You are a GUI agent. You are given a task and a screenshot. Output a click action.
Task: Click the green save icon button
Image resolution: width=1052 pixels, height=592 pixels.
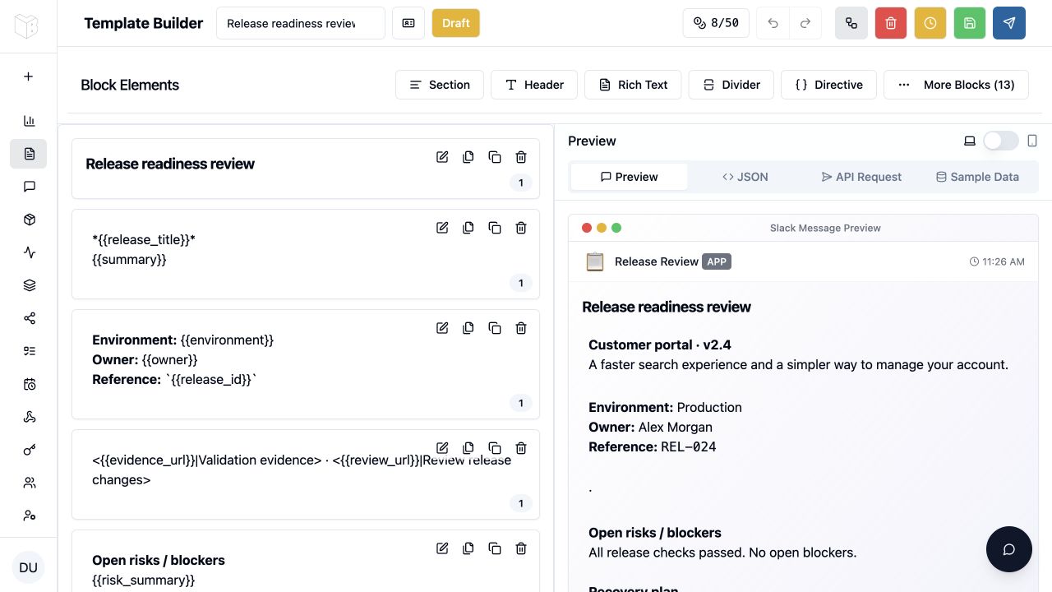tap(970, 23)
